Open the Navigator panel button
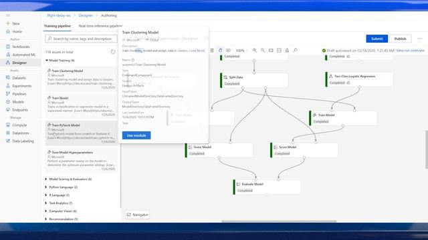 coord(137,215)
